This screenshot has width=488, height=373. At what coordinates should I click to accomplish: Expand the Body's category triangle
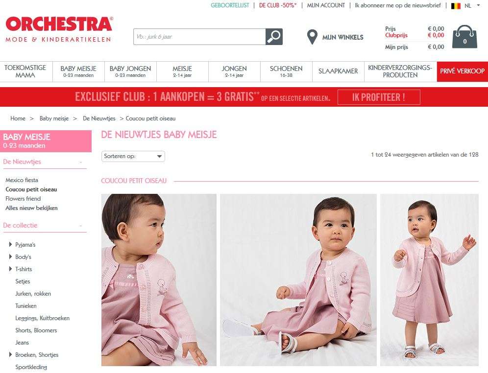[11, 257]
